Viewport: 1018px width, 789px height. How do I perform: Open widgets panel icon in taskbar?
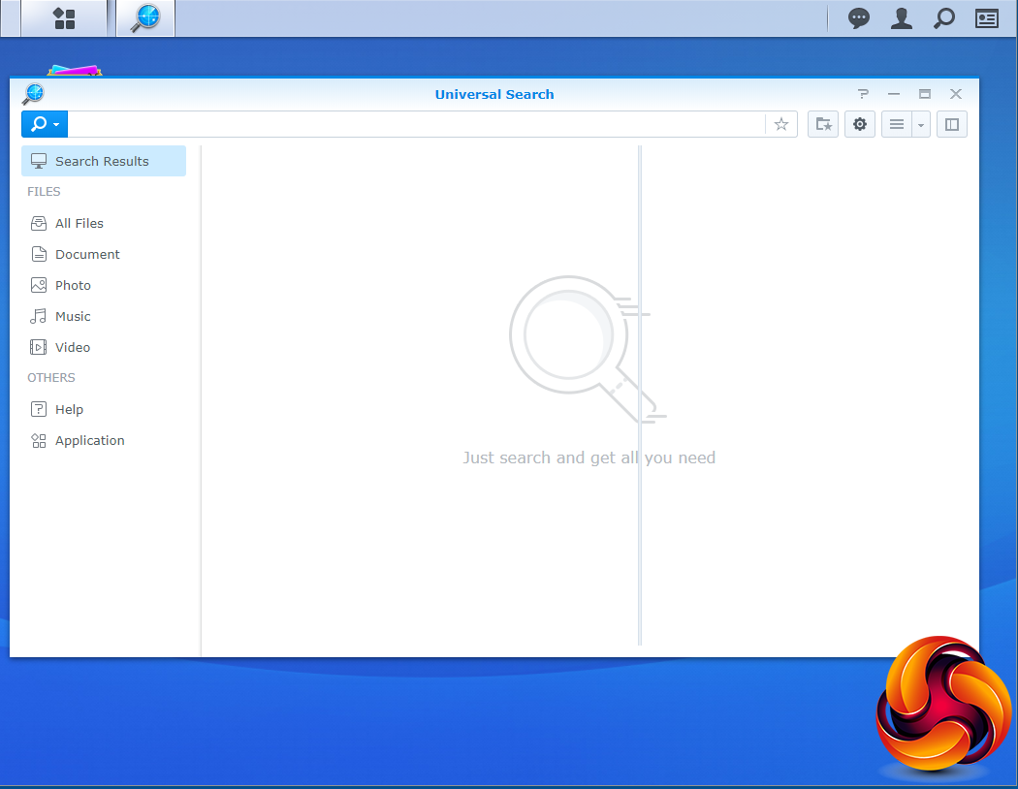(x=986, y=18)
